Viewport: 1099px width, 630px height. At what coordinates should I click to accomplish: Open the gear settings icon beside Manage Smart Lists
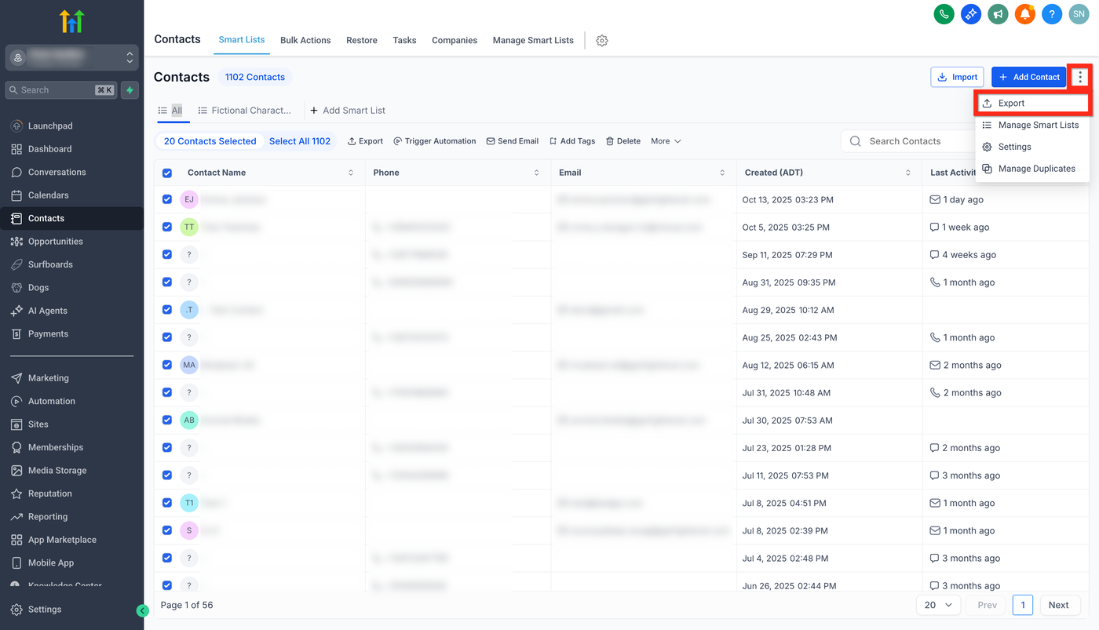(x=602, y=41)
